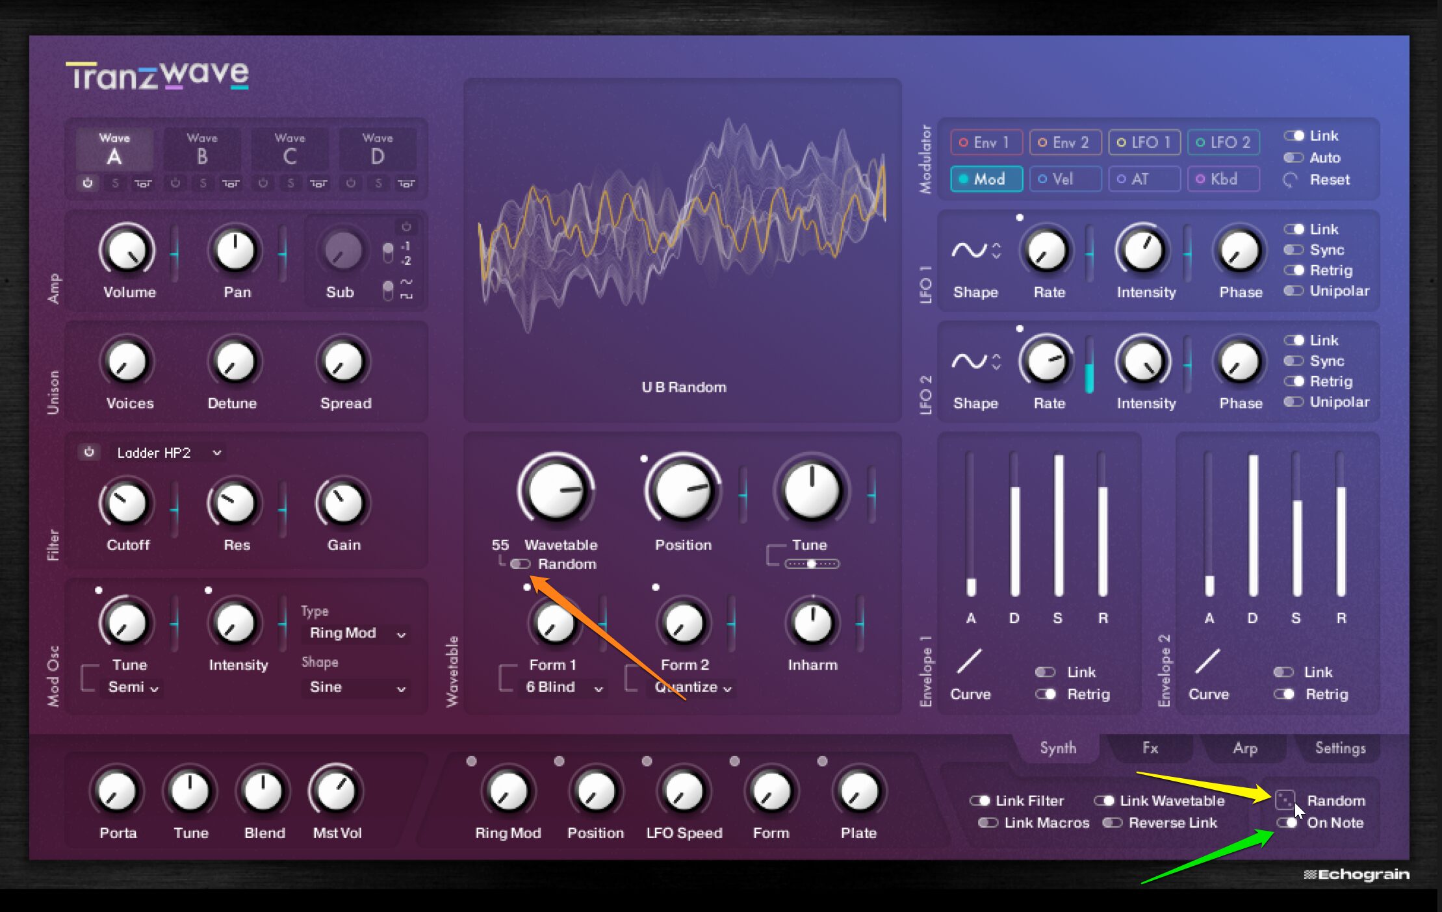Open the Mod Osc Sine shape dropdown
1442x912 pixels.
tap(357, 687)
